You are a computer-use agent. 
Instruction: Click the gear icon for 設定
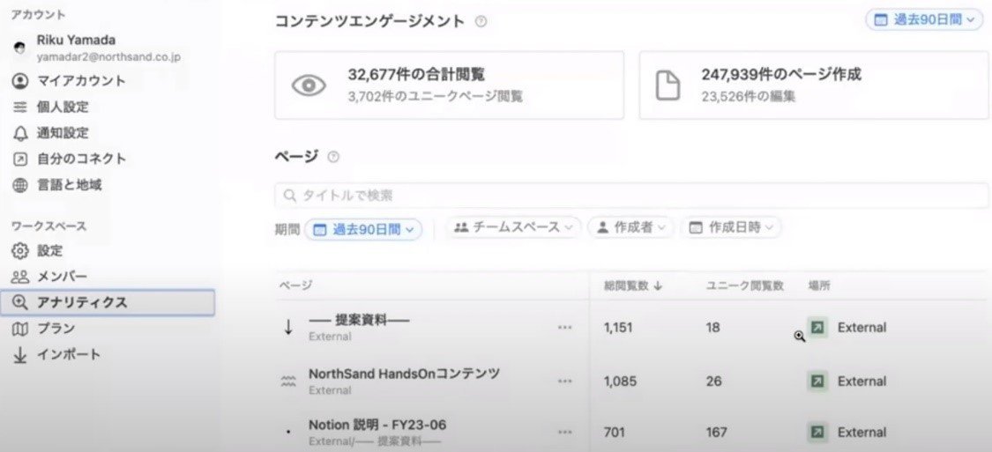pyautogui.click(x=20, y=251)
